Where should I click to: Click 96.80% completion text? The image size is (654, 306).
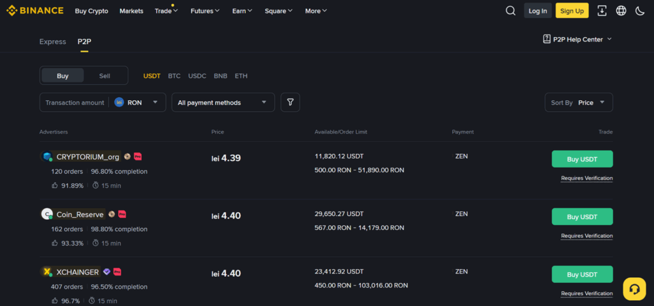(x=119, y=171)
